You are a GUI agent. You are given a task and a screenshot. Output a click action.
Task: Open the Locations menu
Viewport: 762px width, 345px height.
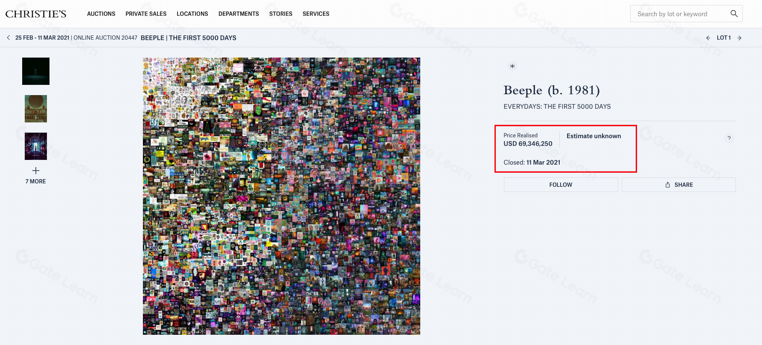tap(192, 14)
